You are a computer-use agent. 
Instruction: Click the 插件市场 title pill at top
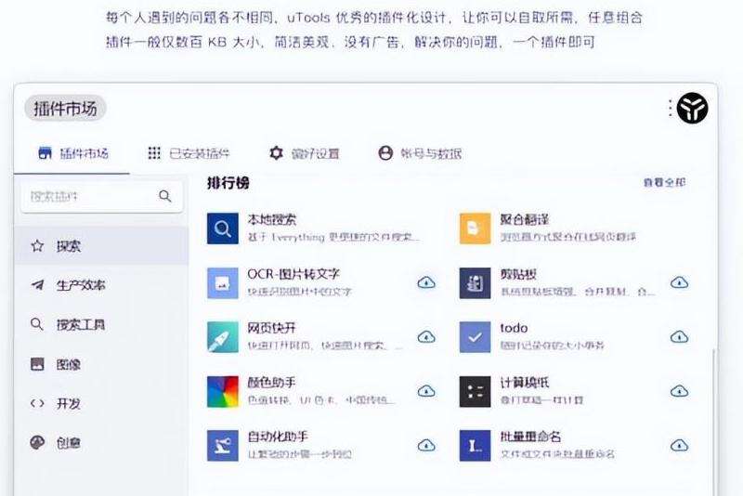65,109
